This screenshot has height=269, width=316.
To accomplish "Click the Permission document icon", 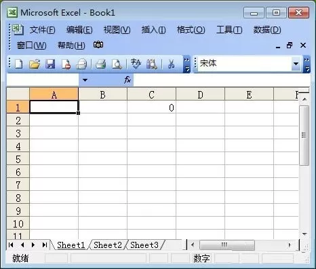I will (x=66, y=64).
